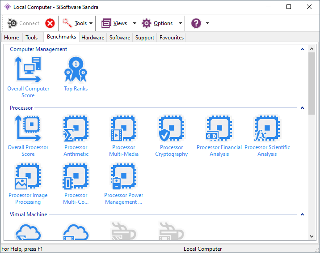This screenshot has height=253, width=320.
Task: Switch to the Tools tab
Action: pyautogui.click(x=32, y=38)
